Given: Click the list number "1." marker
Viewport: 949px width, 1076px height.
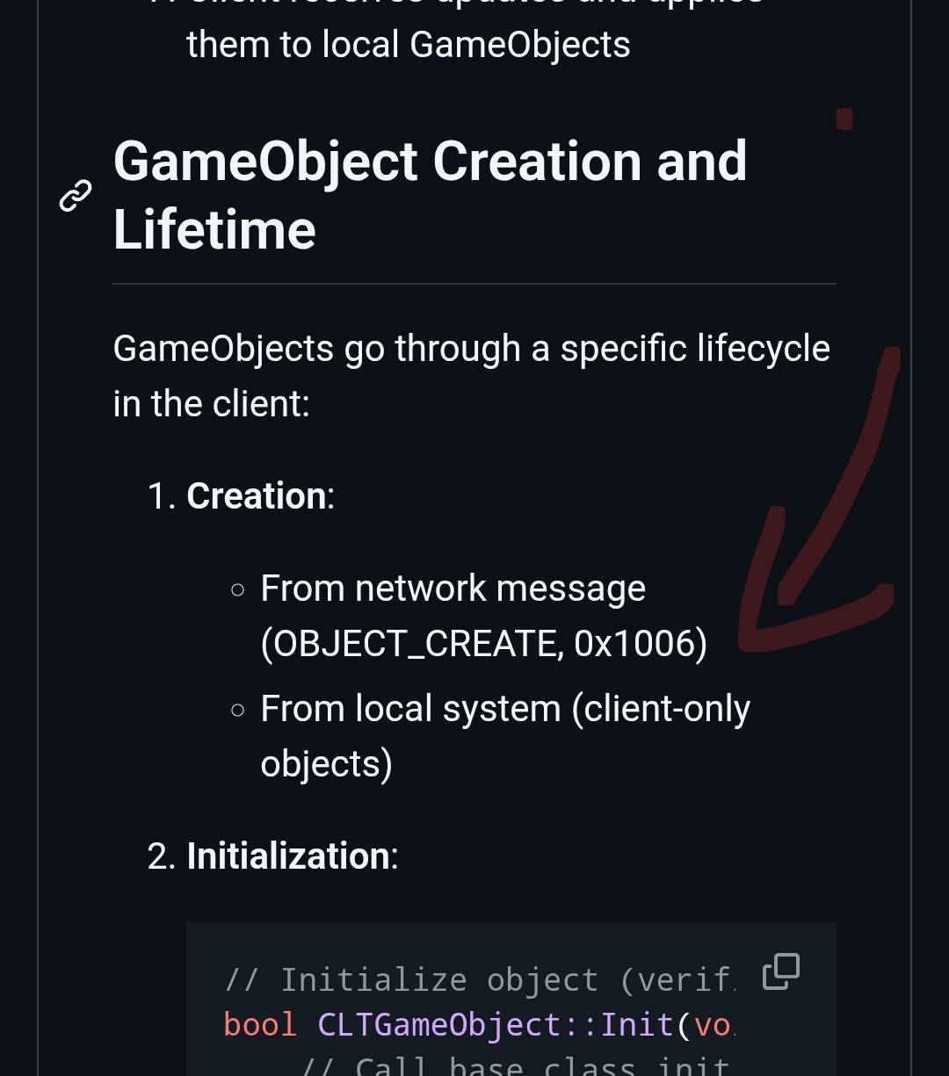Looking at the screenshot, I should pyautogui.click(x=163, y=496).
